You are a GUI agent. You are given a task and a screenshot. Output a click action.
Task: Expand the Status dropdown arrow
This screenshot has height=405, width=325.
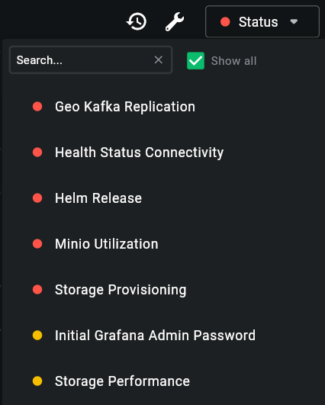(294, 21)
